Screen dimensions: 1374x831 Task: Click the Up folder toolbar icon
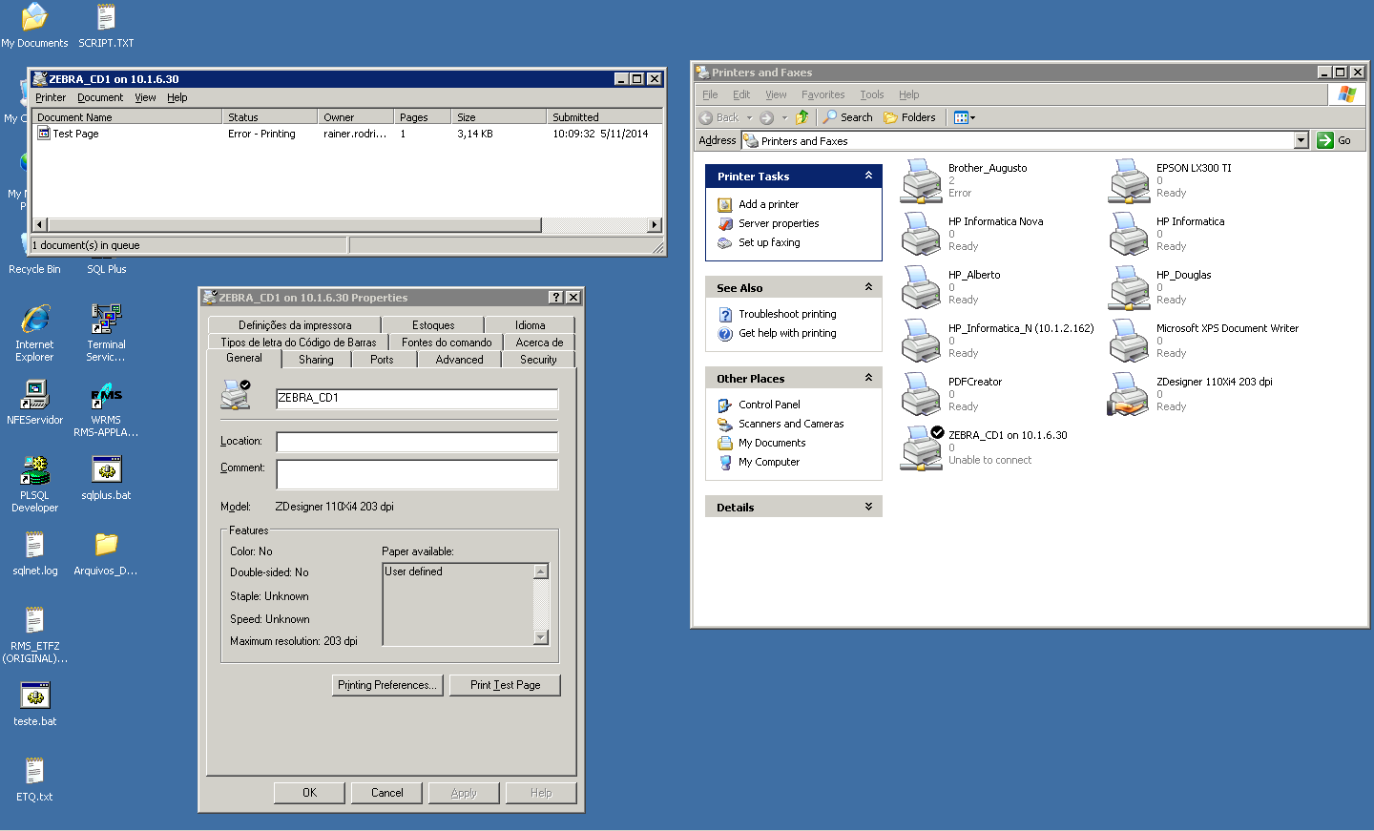802,117
